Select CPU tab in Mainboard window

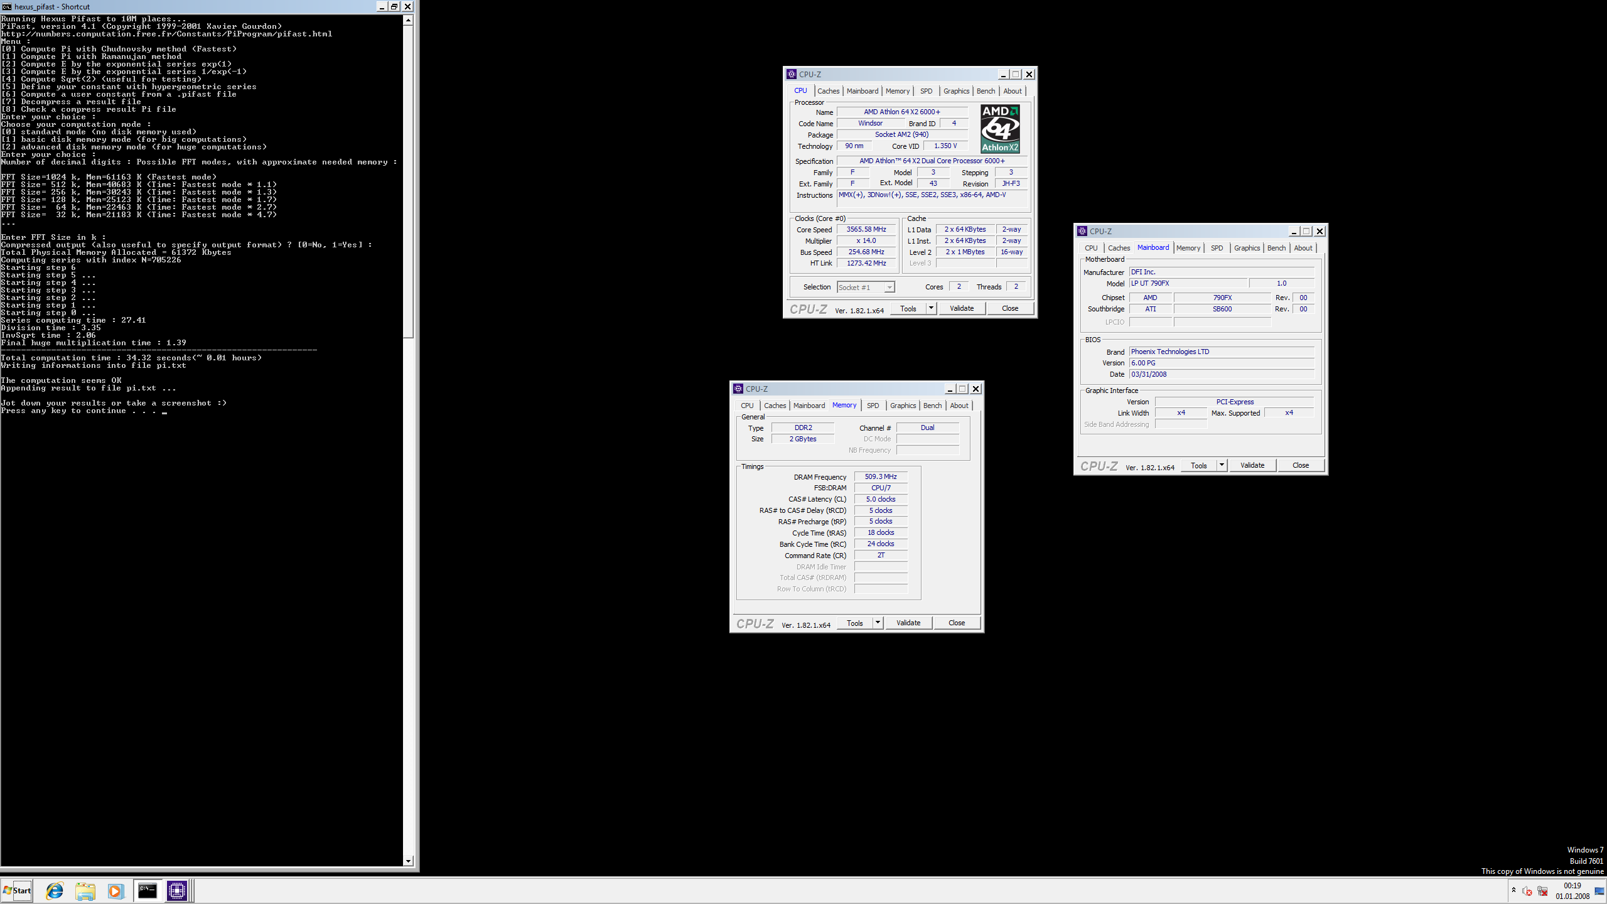[1091, 248]
